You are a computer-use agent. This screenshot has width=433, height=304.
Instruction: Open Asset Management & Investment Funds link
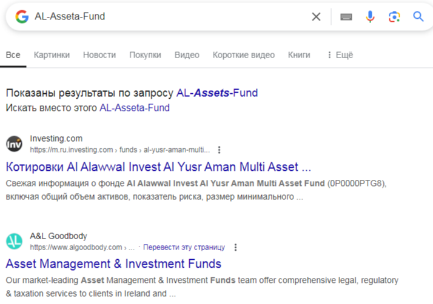[113, 263]
